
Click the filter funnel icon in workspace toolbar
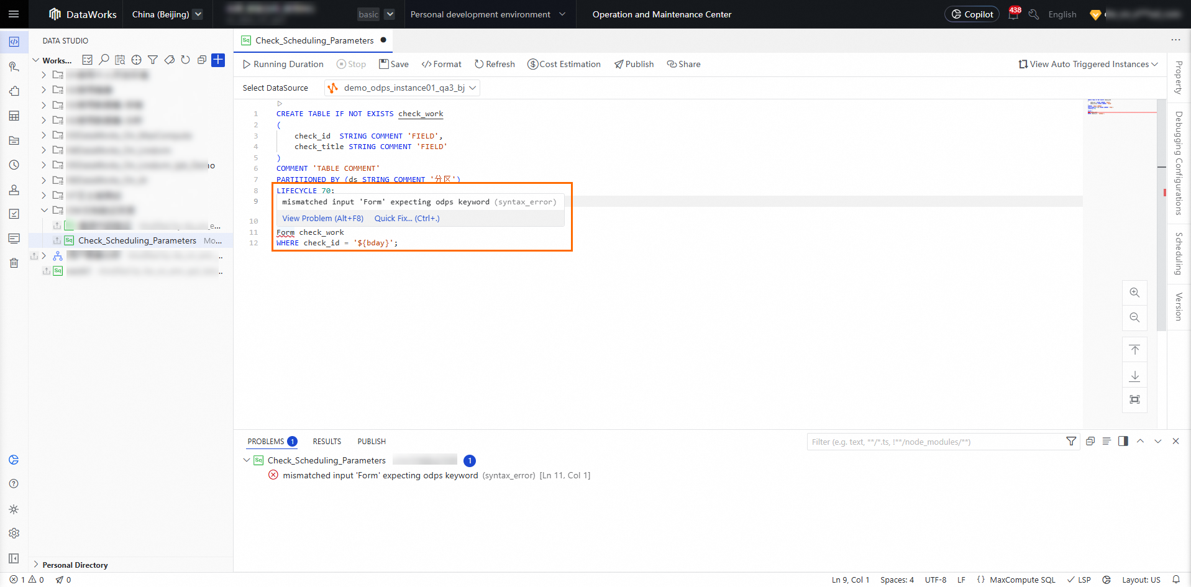pos(152,60)
